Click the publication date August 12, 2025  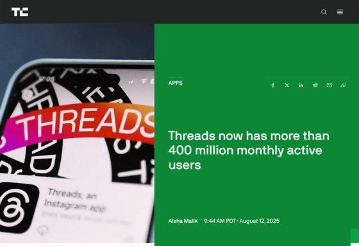click(260, 221)
